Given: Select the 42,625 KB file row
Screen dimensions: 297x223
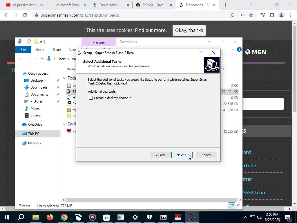Looking at the screenshot, I should pos(152,132).
